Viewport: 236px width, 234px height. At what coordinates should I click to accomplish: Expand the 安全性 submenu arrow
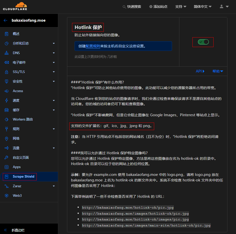[54, 82]
